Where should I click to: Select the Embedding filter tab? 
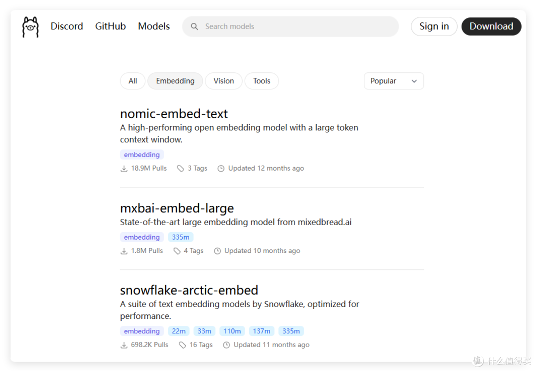[175, 81]
